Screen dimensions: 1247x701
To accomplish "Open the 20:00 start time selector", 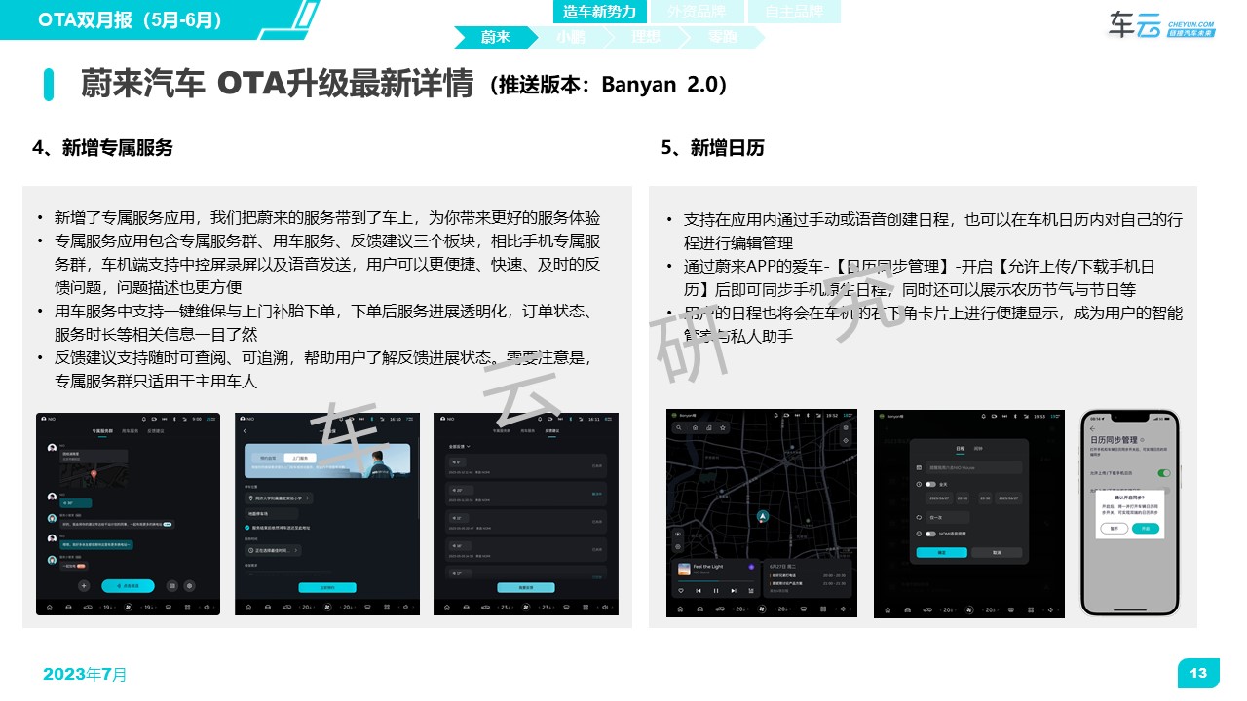I will 961,498.
